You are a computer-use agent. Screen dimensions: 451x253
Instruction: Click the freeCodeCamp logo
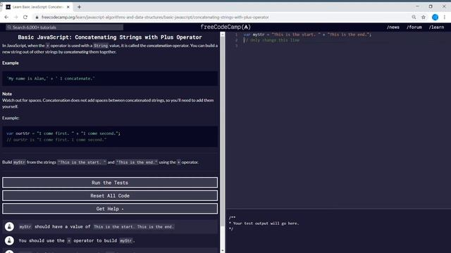(225, 27)
